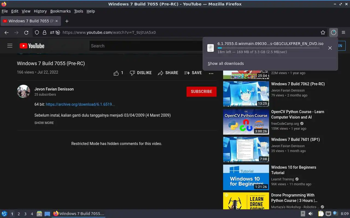Open the Firefox application menu
350x218 pixels.
(x=344, y=32)
